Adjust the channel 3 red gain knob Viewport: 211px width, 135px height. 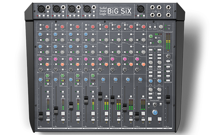click(77, 27)
